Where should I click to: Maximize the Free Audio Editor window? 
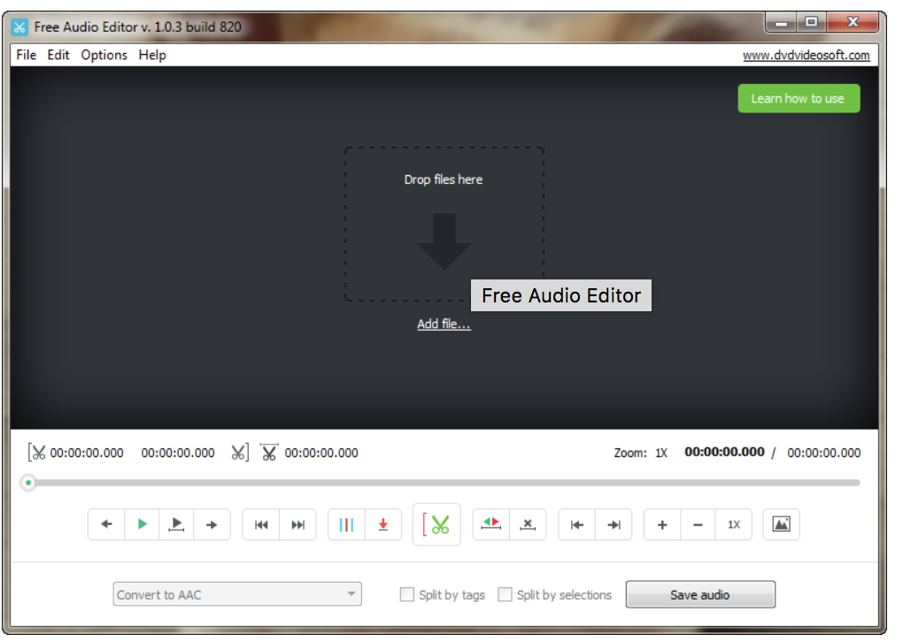click(x=812, y=22)
